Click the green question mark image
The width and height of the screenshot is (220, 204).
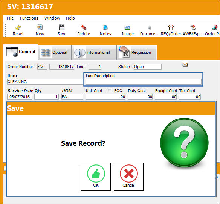pyautogui.click(x=184, y=143)
